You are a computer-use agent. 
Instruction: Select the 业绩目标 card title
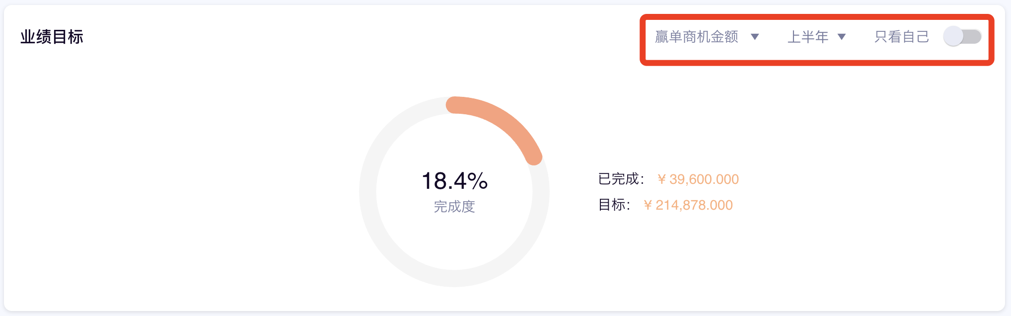coord(52,37)
